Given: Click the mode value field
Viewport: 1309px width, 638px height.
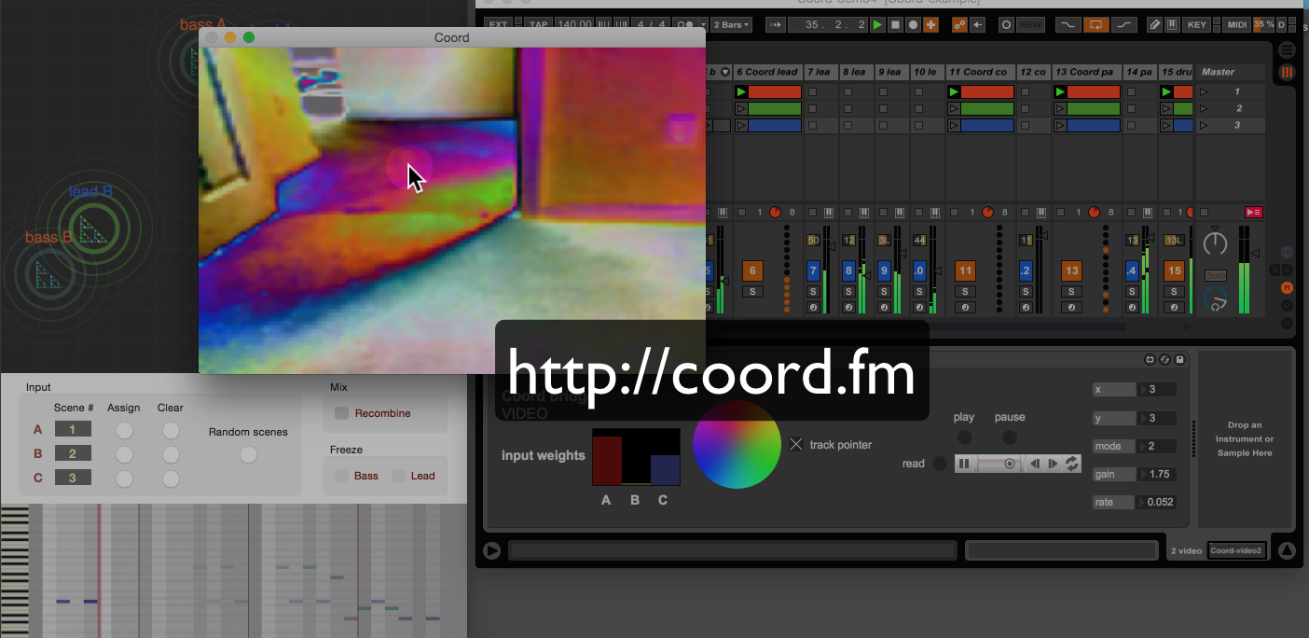Looking at the screenshot, I should (1157, 446).
